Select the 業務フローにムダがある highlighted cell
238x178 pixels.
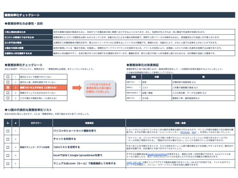[x=43, y=87]
